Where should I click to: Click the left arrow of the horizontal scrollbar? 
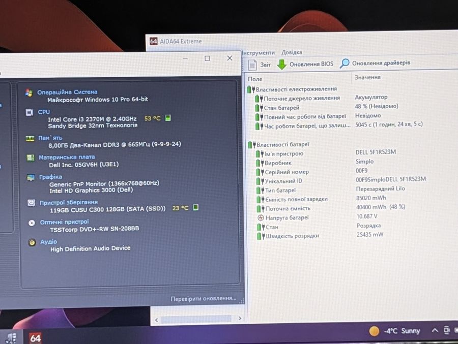157,320
